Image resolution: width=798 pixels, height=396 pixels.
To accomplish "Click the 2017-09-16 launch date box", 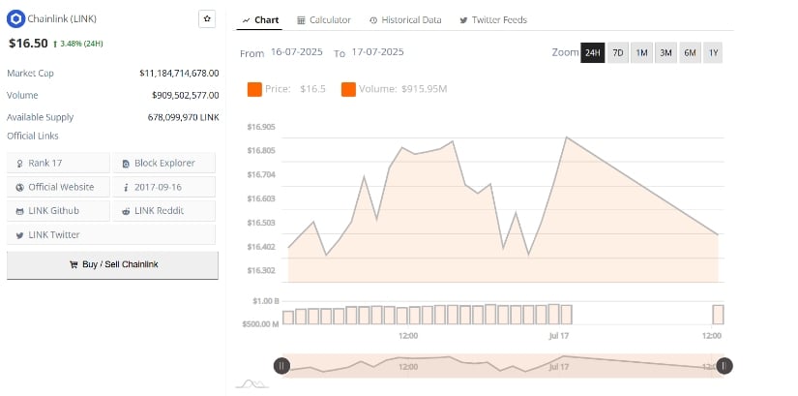I will (163, 187).
